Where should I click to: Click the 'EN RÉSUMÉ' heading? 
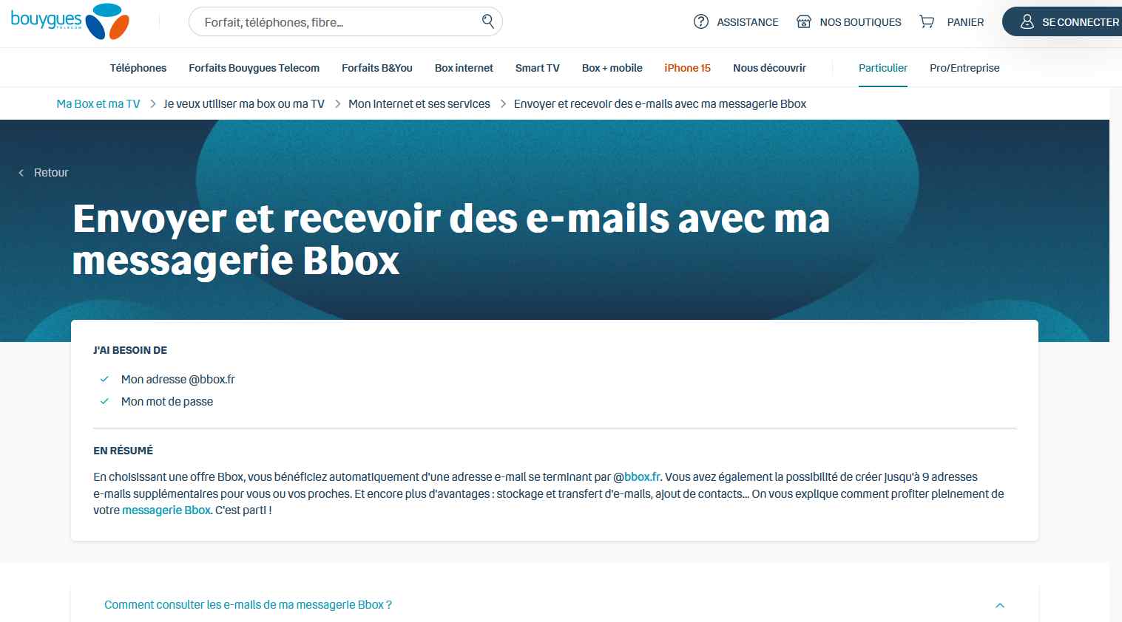point(124,451)
